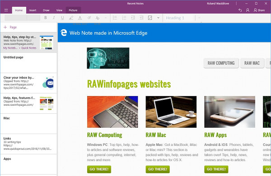Click the RAWinfopages websites heading
The height and width of the screenshot is (176, 271).
pos(129,84)
